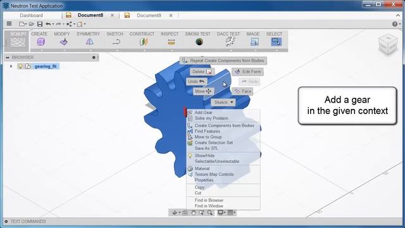Select the Pan hand tool
Viewport: 405px width, 228px height.
coord(194,213)
